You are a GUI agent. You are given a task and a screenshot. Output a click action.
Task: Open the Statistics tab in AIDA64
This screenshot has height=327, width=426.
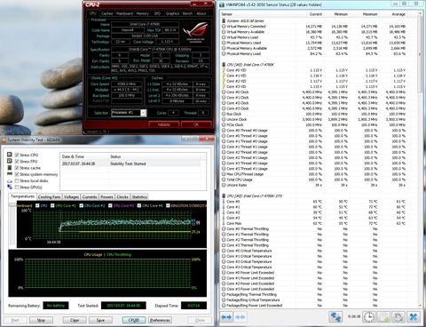[x=139, y=197]
